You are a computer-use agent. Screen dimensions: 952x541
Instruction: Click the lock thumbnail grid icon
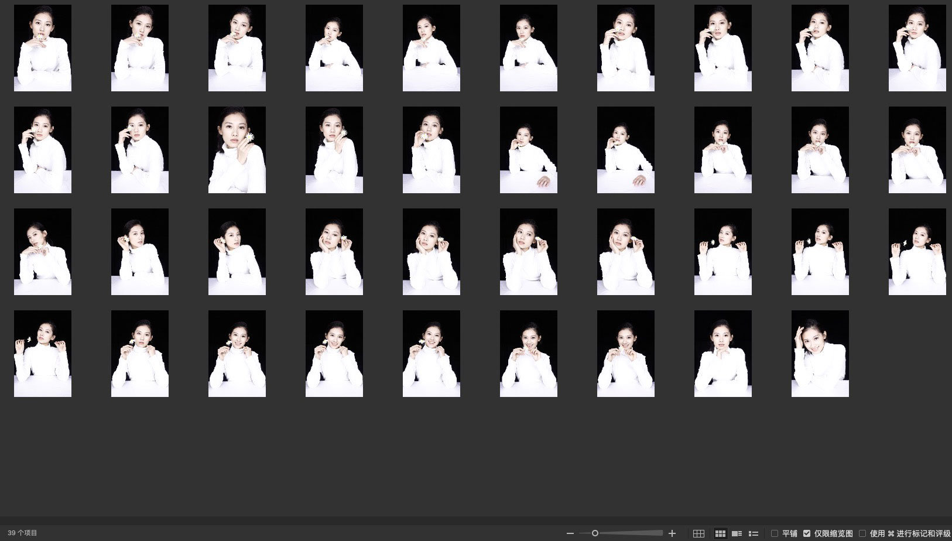point(698,533)
